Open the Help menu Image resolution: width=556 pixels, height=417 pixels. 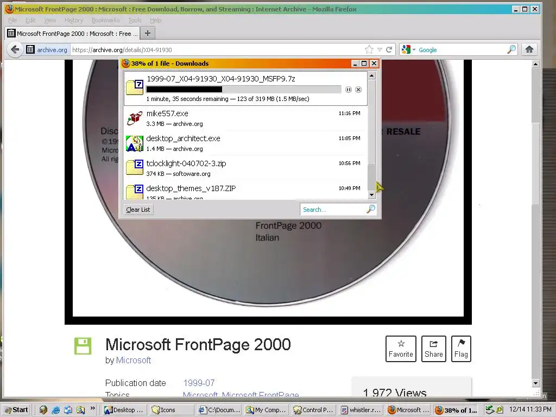pyautogui.click(x=155, y=20)
